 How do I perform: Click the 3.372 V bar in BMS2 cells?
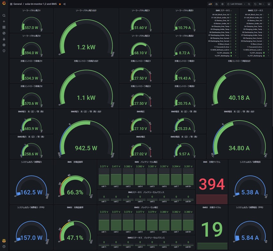point(104,222)
